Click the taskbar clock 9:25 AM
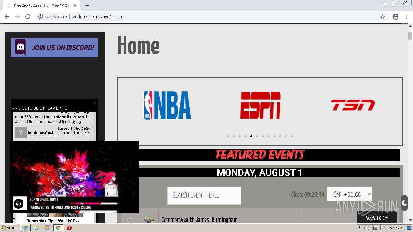Image resolution: width=413 pixels, height=232 pixels. (x=397, y=228)
